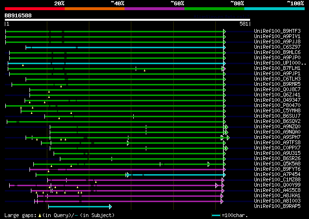Select hit label UniRef100_C6SZ97
309x219 pixels.
277,47
